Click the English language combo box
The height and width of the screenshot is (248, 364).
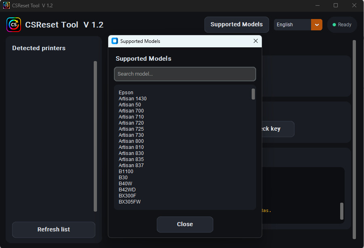click(x=298, y=25)
